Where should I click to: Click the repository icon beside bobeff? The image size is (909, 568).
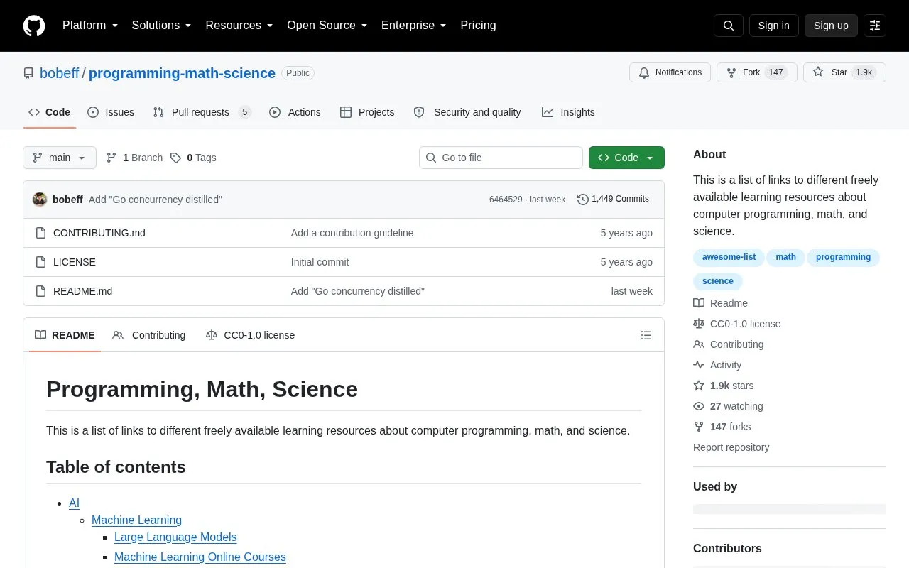pyautogui.click(x=28, y=73)
